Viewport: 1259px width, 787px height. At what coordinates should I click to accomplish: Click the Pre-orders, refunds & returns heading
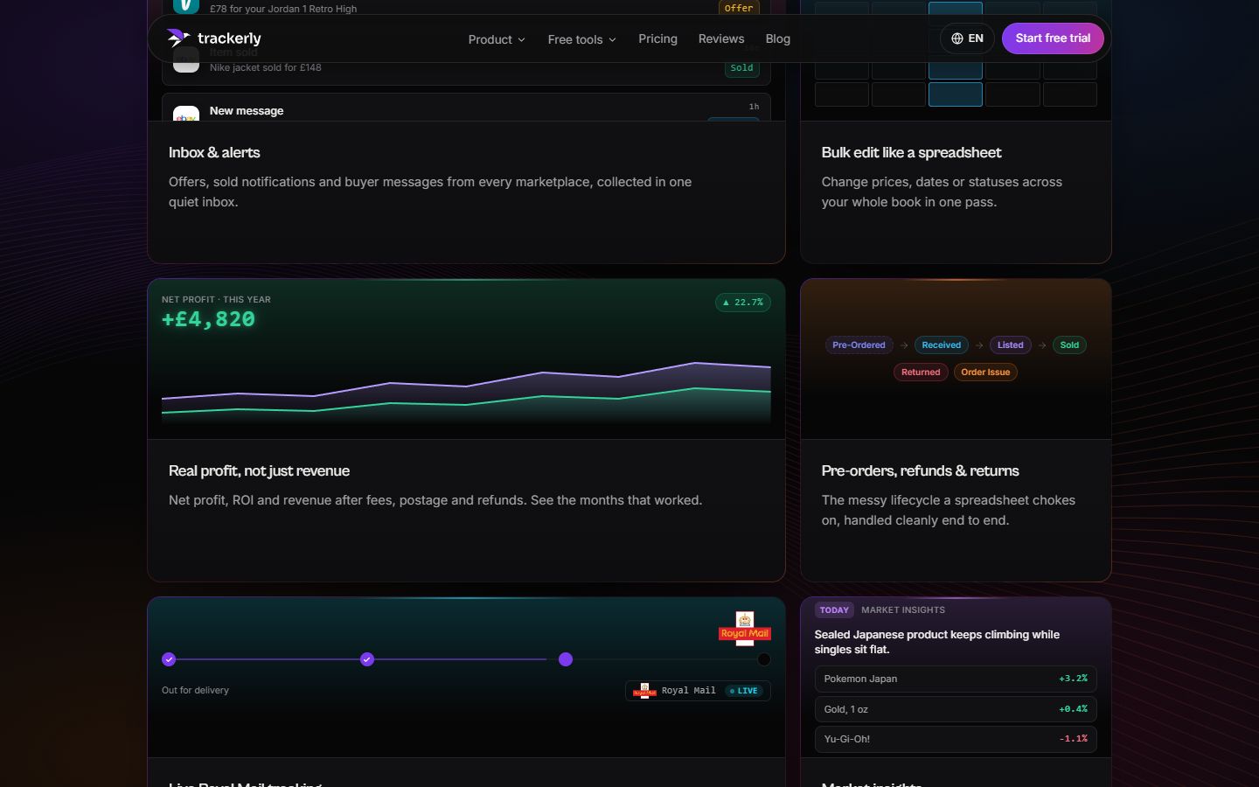coord(920,470)
